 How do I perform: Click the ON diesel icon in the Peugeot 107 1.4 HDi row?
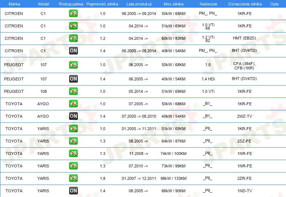tap(73, 79)
